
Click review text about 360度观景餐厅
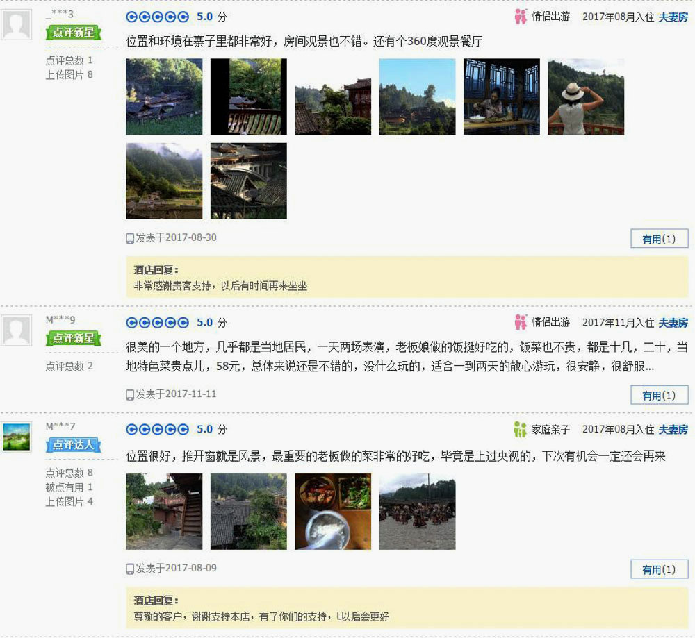tap(304, 41)
